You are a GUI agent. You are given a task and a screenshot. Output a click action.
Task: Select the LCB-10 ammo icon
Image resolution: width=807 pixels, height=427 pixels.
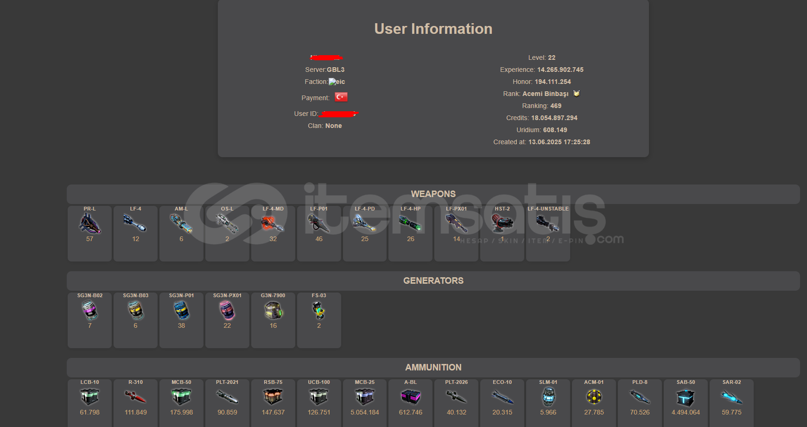click(89, 397)
